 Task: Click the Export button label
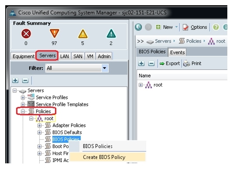click(173, 63)
